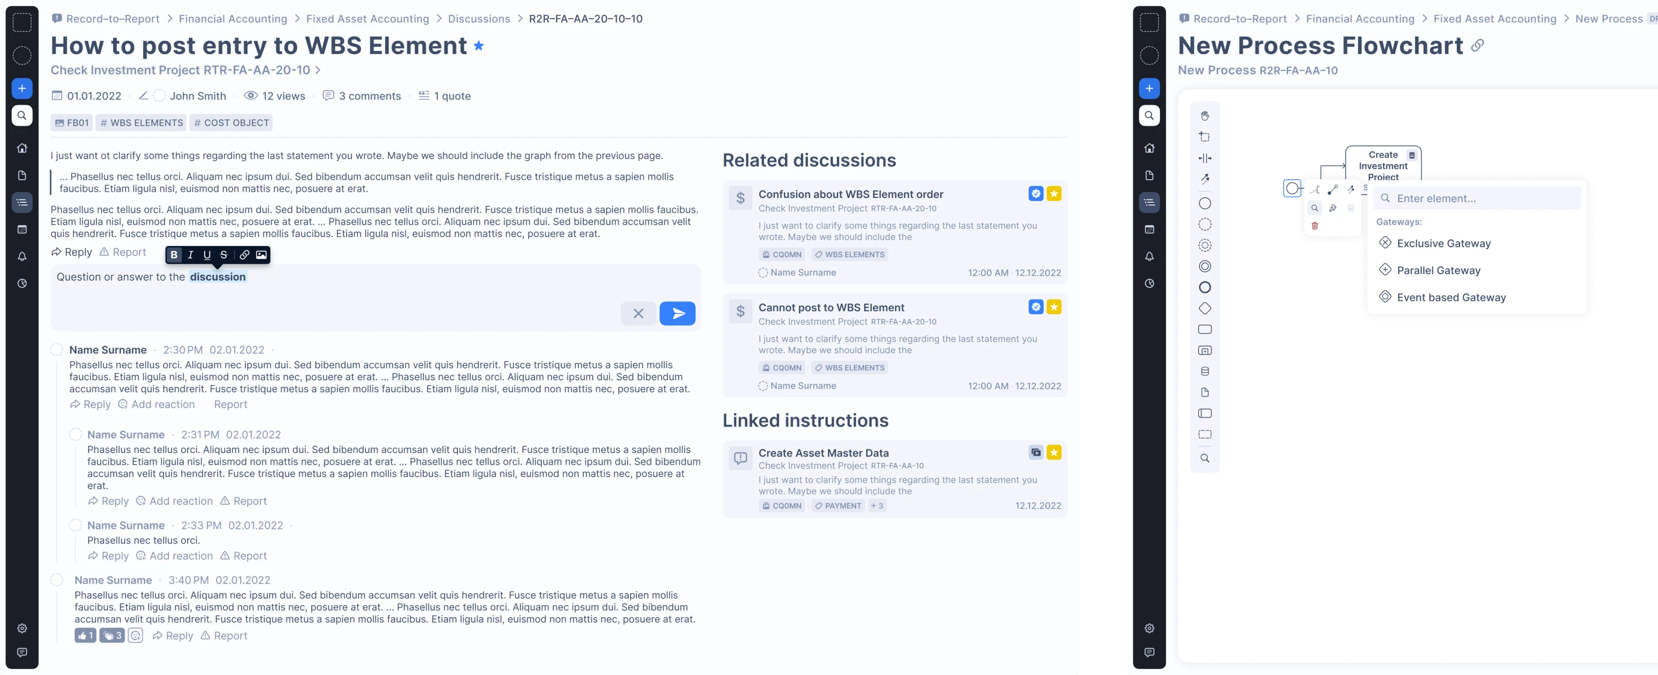
Task: Choose Event based Gateway from the list
Action: [x=1451, y=297]
